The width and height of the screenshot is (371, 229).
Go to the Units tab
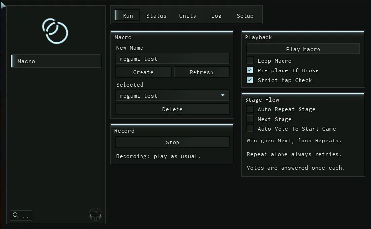pyautogui.click(x=188, y=16)
